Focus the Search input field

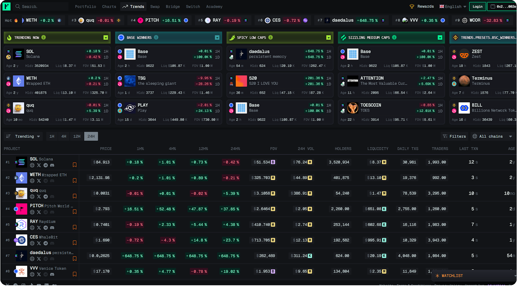pos(41,7)
